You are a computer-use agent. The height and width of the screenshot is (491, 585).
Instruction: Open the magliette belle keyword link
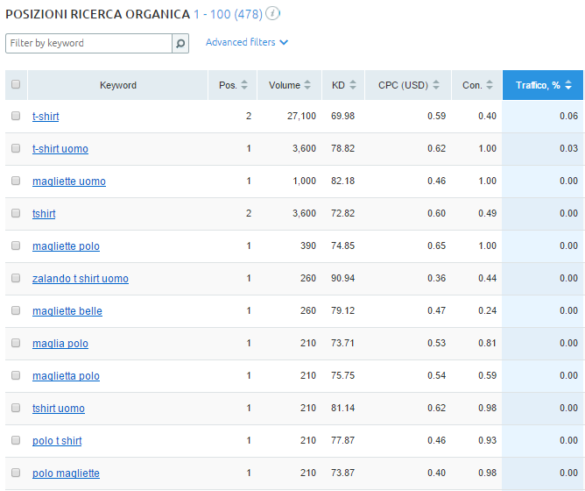coord(67,311)
